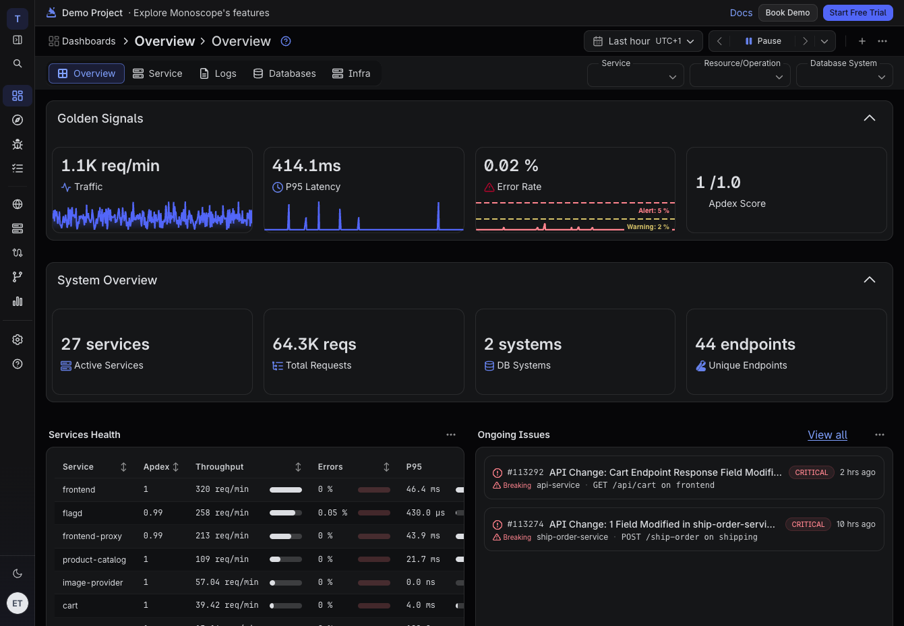Click the Dashboards breadcrumb
The width and height of the screenshot is (904, 626).
coord(82,41)
